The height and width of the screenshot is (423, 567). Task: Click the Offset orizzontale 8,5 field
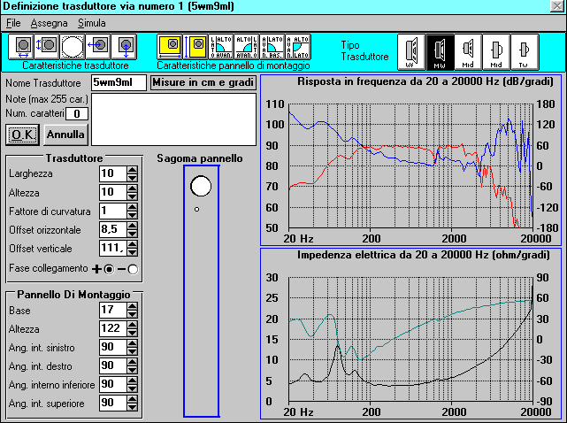[x=113, y=230]
